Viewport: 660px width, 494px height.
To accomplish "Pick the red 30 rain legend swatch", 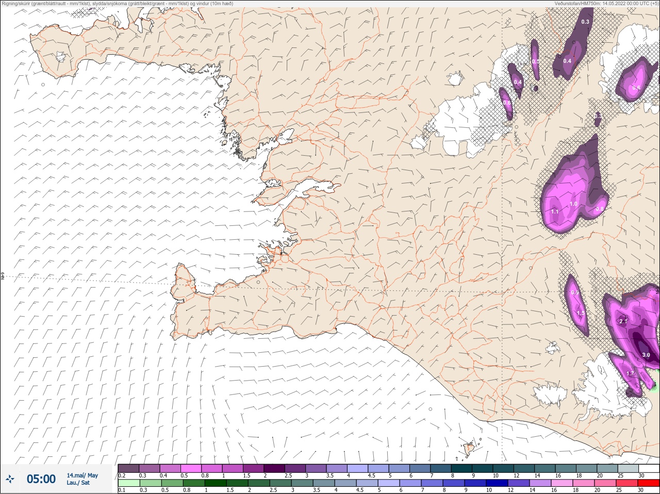I will pos(648,483).
